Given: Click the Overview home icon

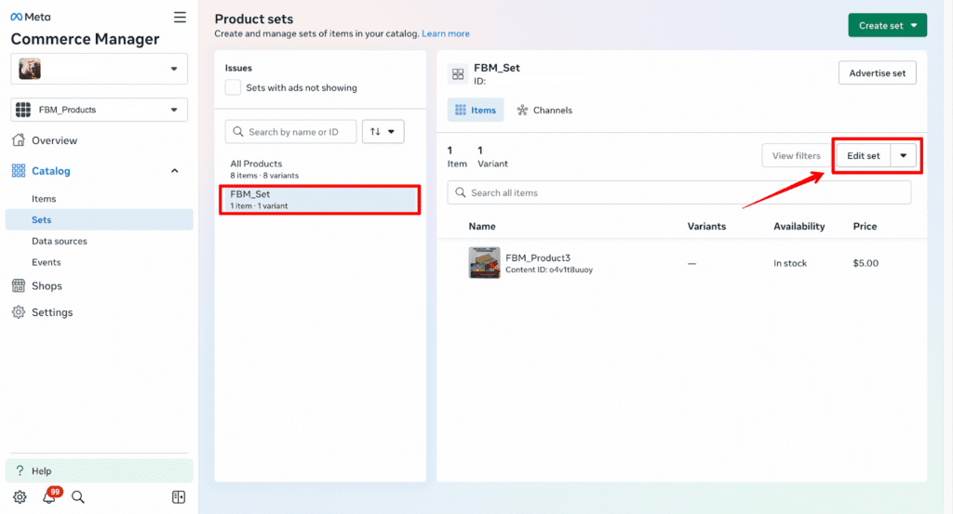Looking at the screenshot, I should click(x=19, y=140).
